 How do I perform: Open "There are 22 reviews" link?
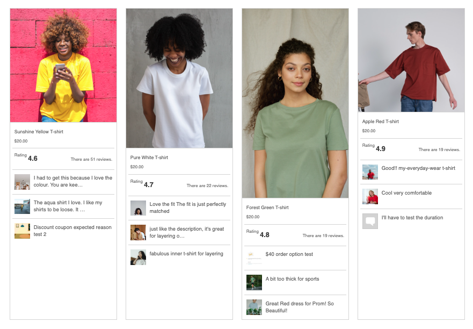point(207,186)
